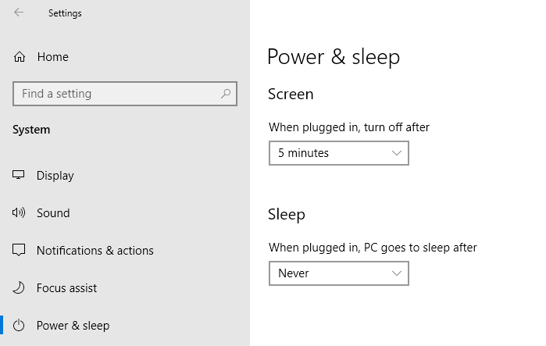Select Notifications & actions in sidebar
The image size is (546, 346).
tap(95, 251)
